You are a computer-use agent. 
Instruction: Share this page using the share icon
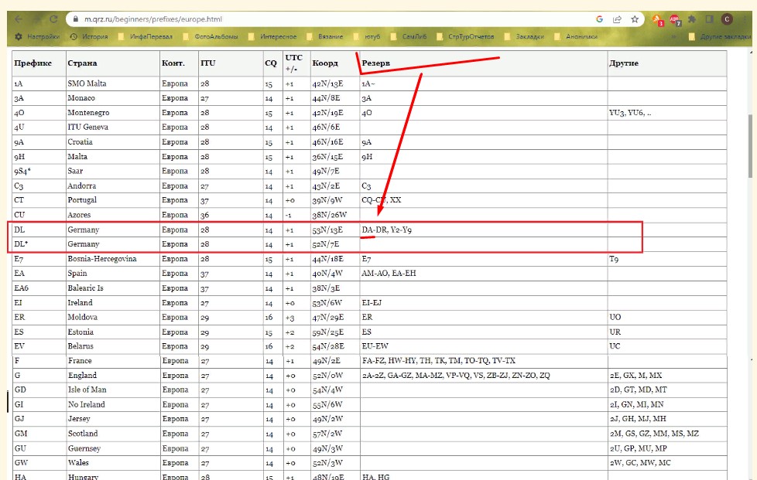point(617,19)
